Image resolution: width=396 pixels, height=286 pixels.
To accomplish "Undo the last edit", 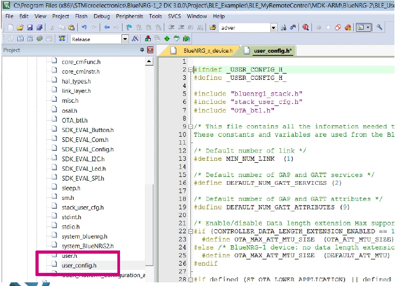I will pos(84,27).
